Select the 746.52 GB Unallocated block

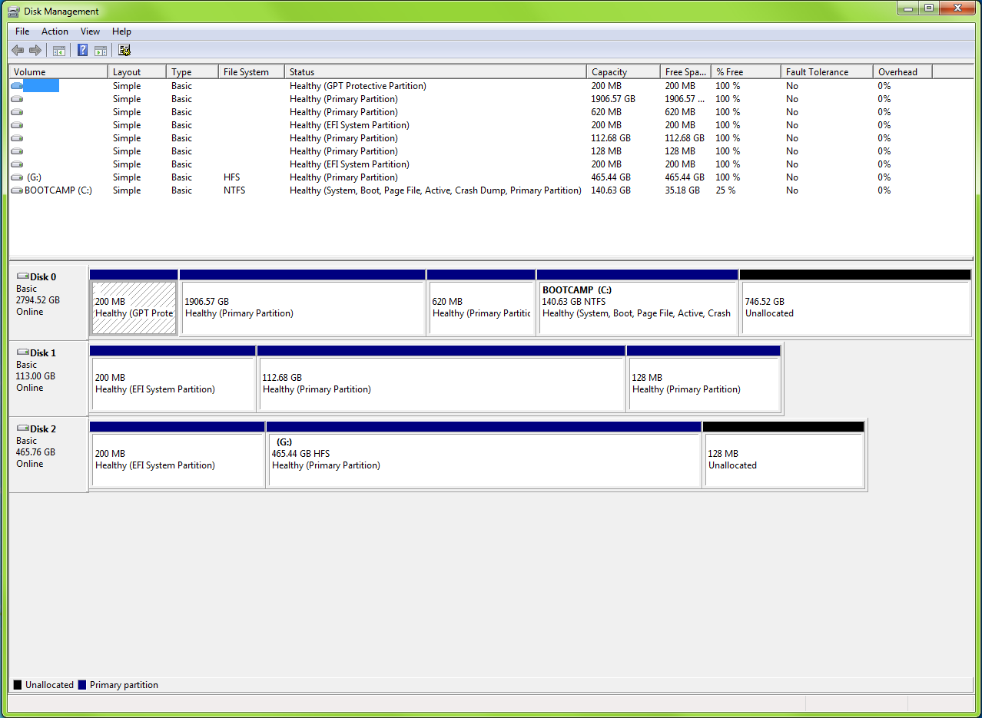[855, 302]
